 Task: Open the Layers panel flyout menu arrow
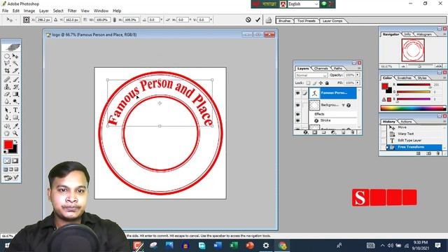pos(359,69)
